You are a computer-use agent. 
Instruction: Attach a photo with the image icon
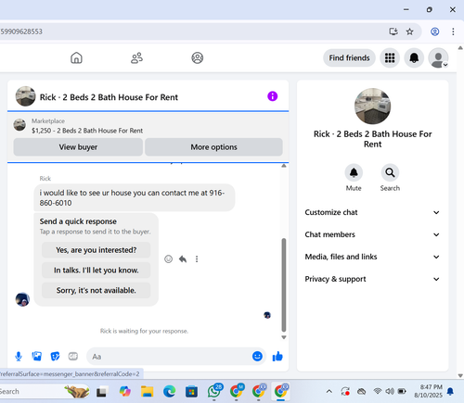coord(36,357)
